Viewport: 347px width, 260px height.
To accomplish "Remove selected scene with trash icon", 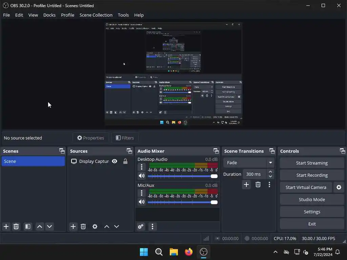I will coord(16,226).
